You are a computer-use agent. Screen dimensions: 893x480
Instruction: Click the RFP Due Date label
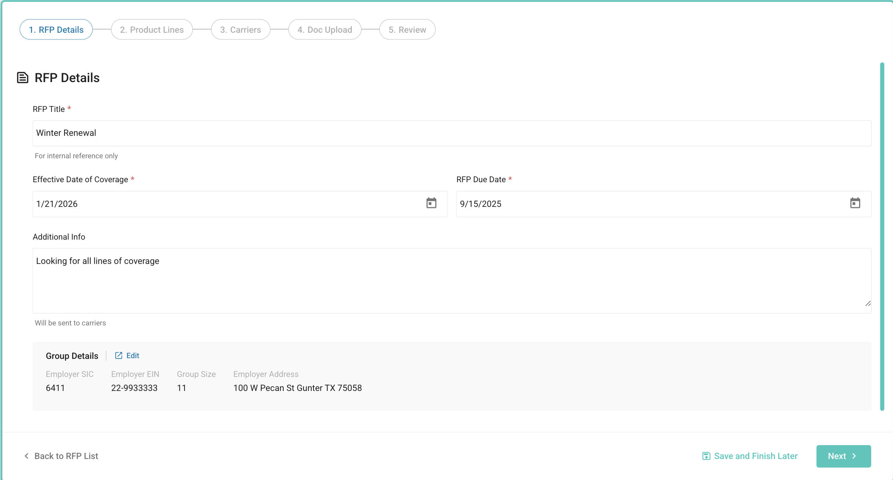point(481,180)
